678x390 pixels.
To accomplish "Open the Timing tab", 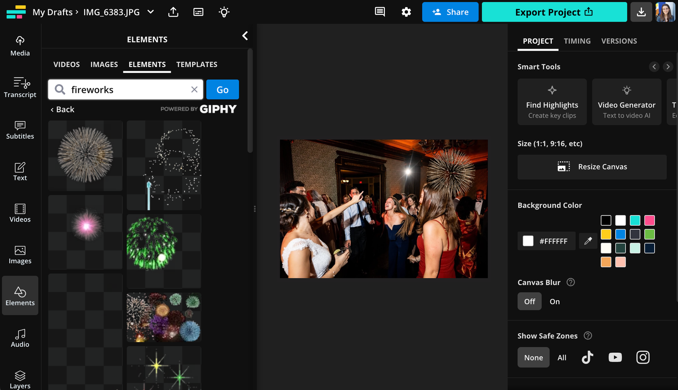I will click(x=577, y=41).
